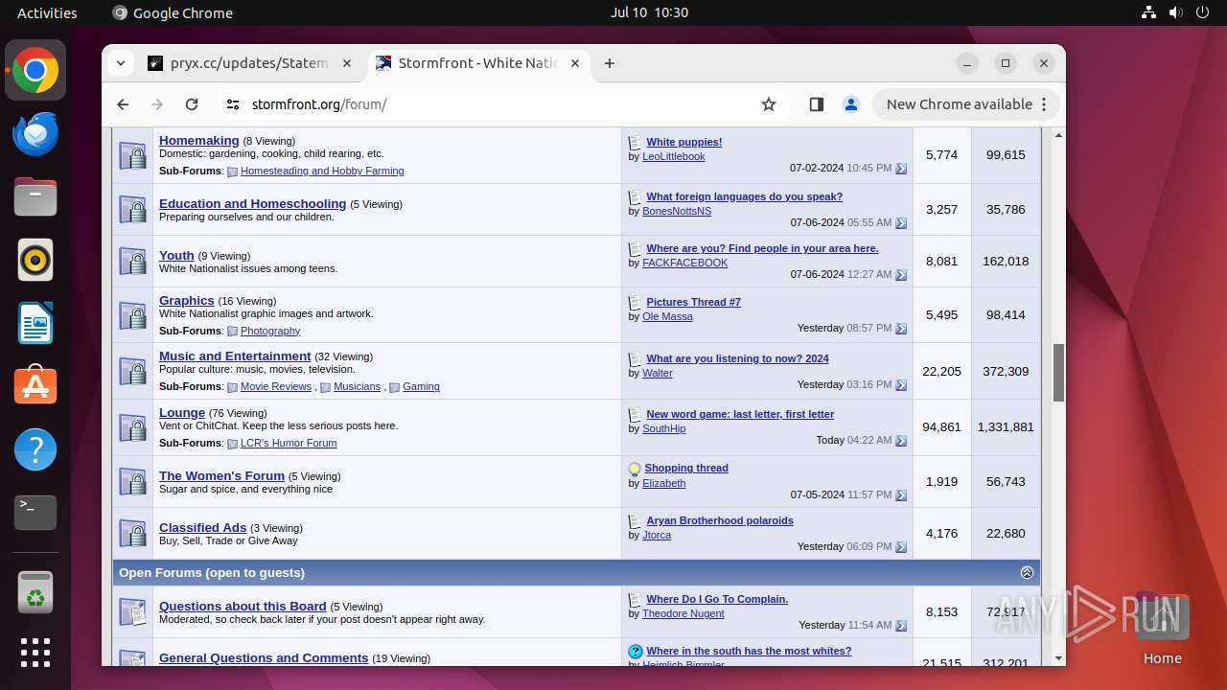Open the tab search dropdown

click(121, 63)
